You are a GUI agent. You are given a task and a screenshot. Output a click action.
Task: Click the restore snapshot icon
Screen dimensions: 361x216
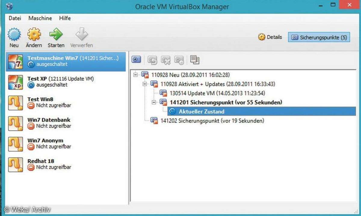coord(153,60)
